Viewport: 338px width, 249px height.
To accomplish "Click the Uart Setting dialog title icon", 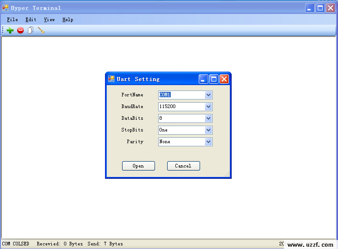I will (x=111, y=79).
